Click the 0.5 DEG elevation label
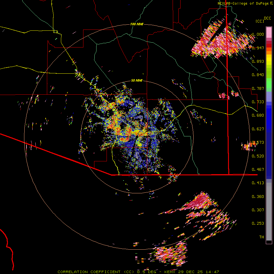The height and width of the screenshot is (274, 274). pyautogui.click(x=146, y=272)
